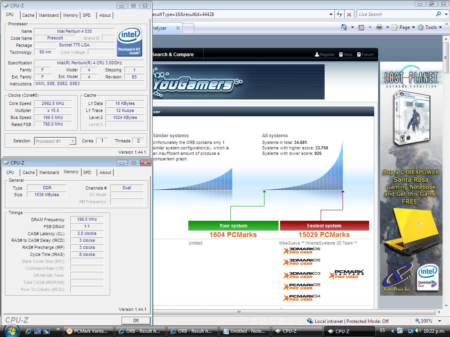The height and width of the screenshot is (337, 450).
Task: Open Cache tab in lower CPU-Z window
Action: click(29, 172)
